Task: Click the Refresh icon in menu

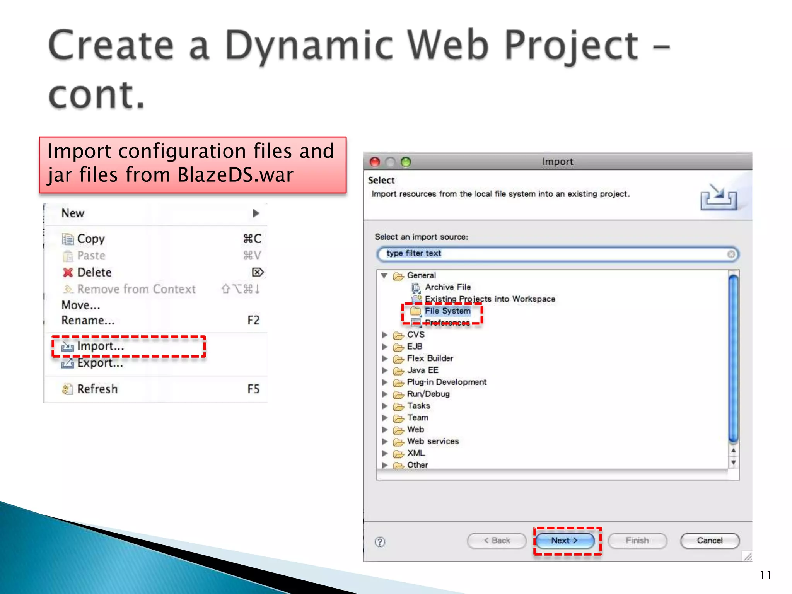Action: (x=67, y=389)
